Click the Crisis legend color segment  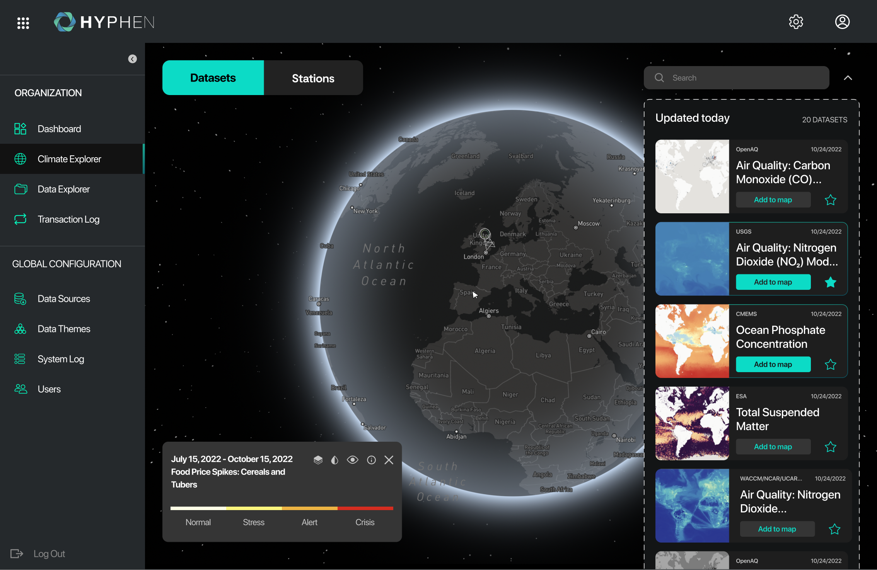tap(365, 509)
